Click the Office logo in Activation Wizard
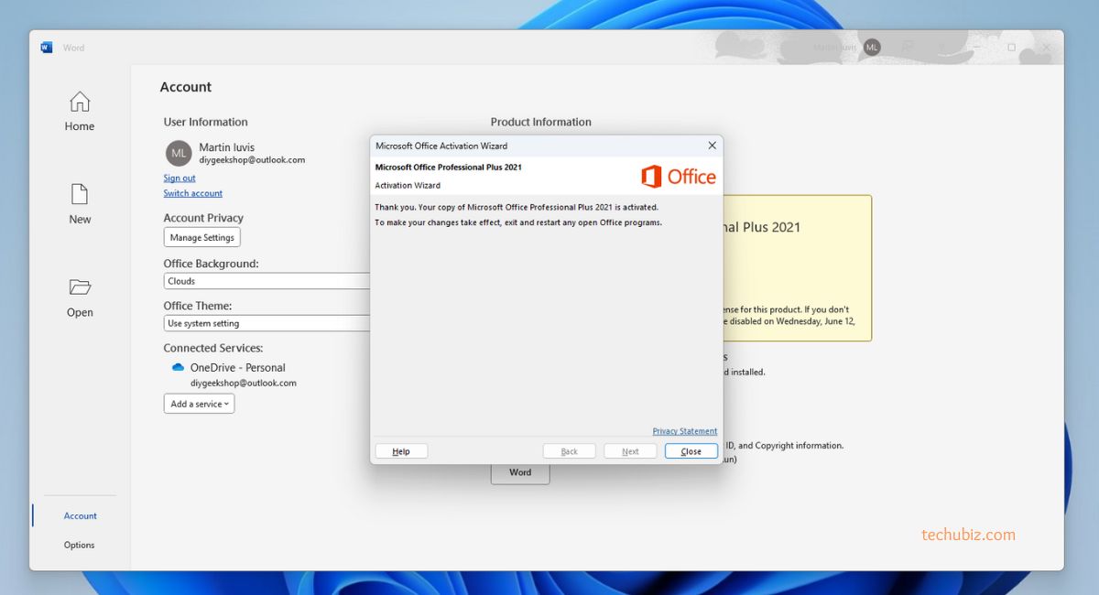This screenshot has width=1099, height=595. click(x=679, y=177)
